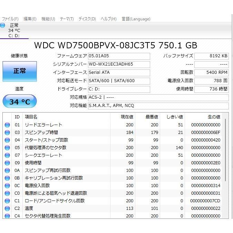Click the 対応機能 field S.M.A.R.T., APM, NCQ

[158, 106]
